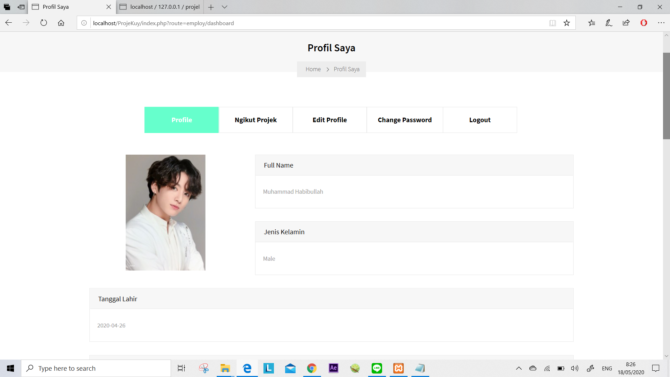Click the page vertical scrollbar thumb
This screenshot has width=670, height=377.
click(667, 96)
